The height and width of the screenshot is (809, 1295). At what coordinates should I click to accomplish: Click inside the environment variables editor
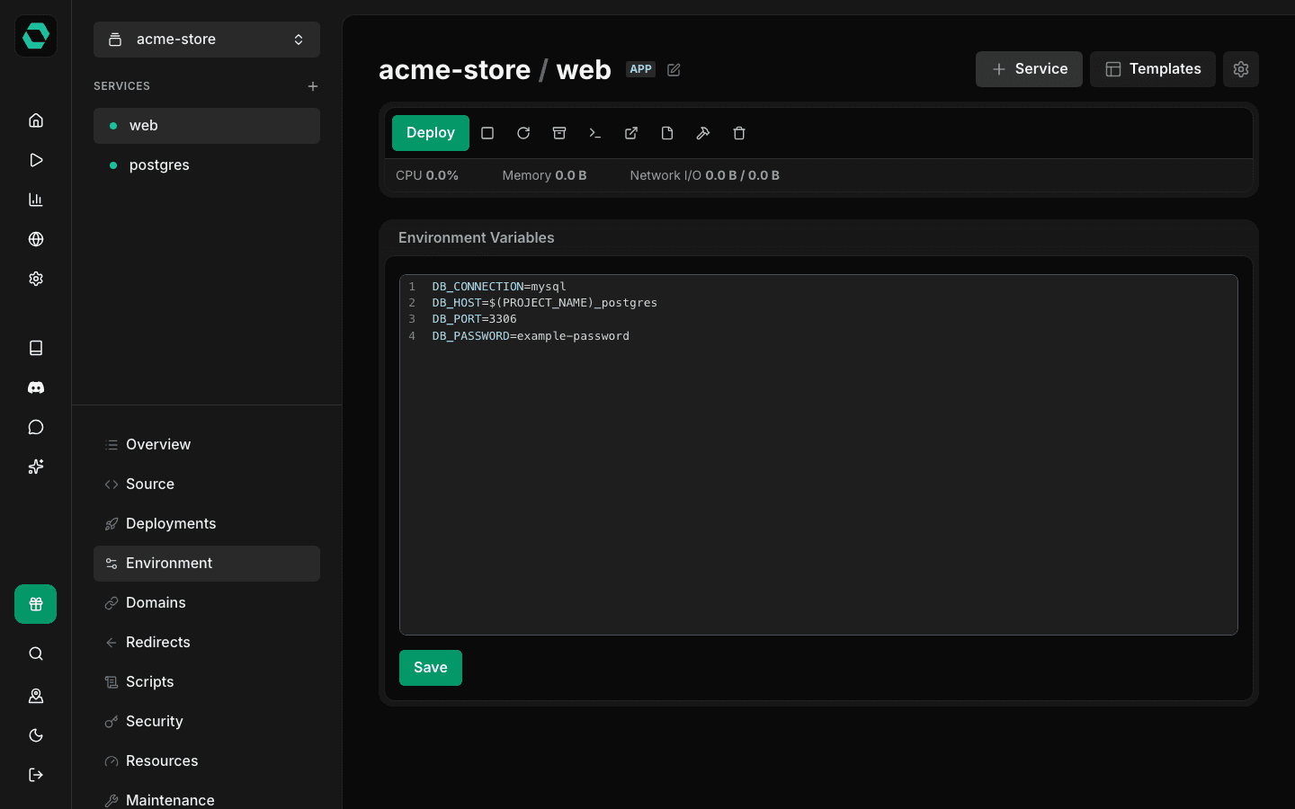point(818,455)
